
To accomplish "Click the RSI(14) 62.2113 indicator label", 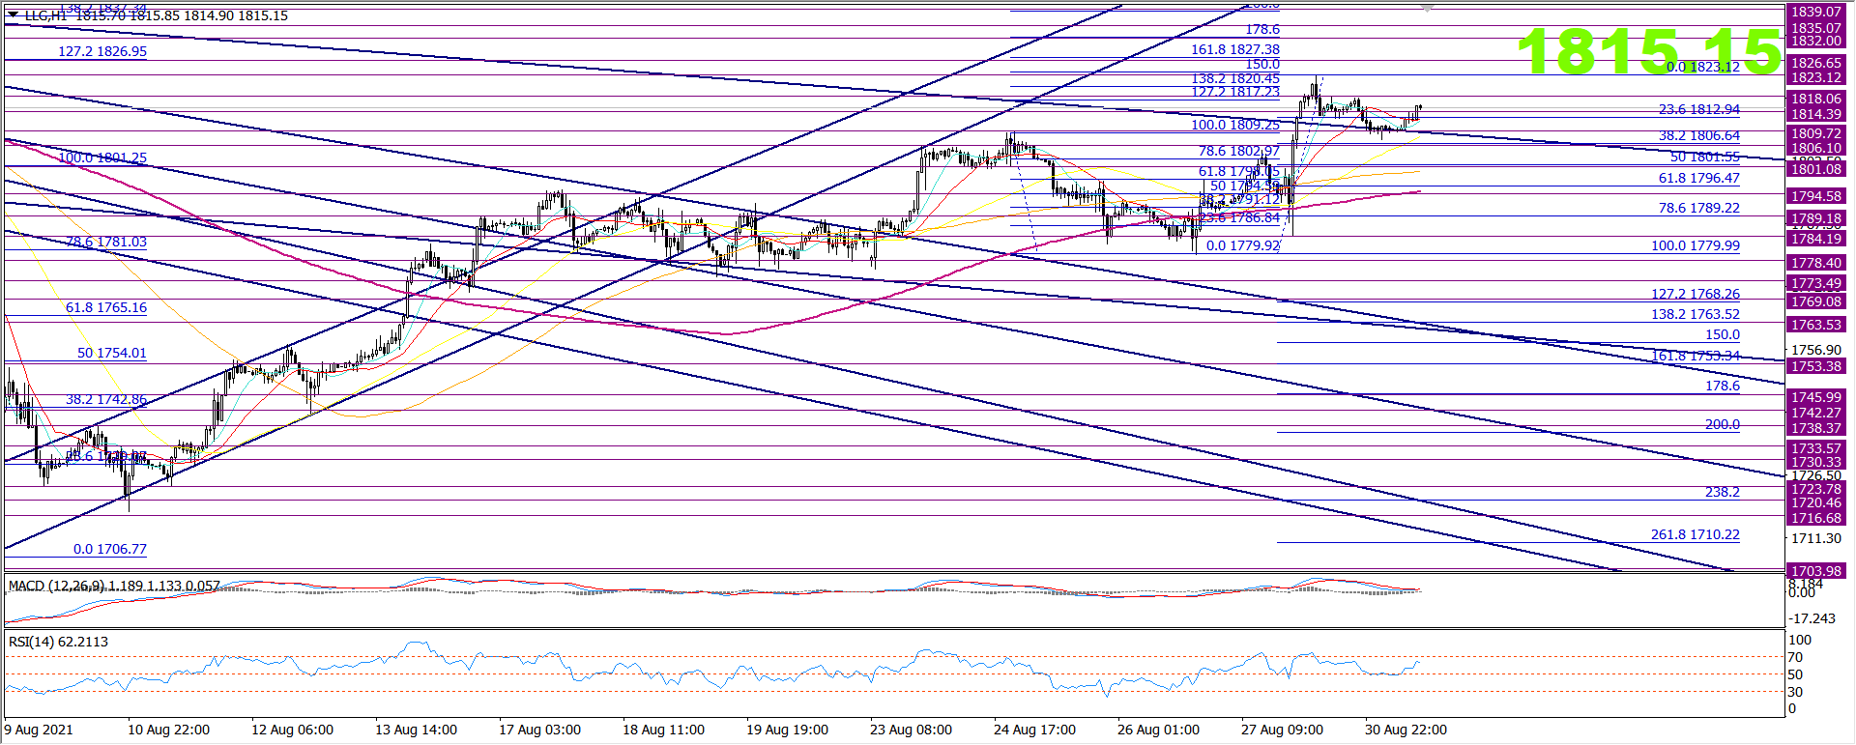I will (x=58, y=642).
